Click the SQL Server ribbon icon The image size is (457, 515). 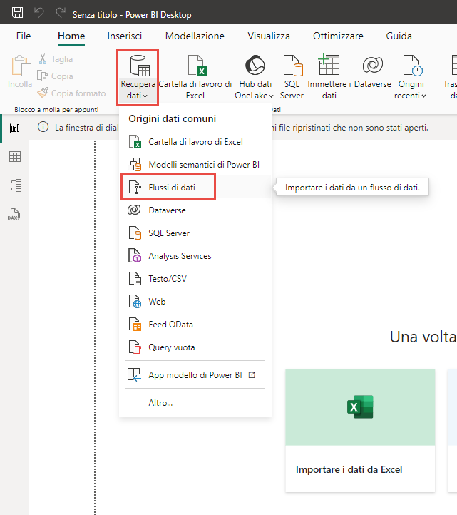293,66
